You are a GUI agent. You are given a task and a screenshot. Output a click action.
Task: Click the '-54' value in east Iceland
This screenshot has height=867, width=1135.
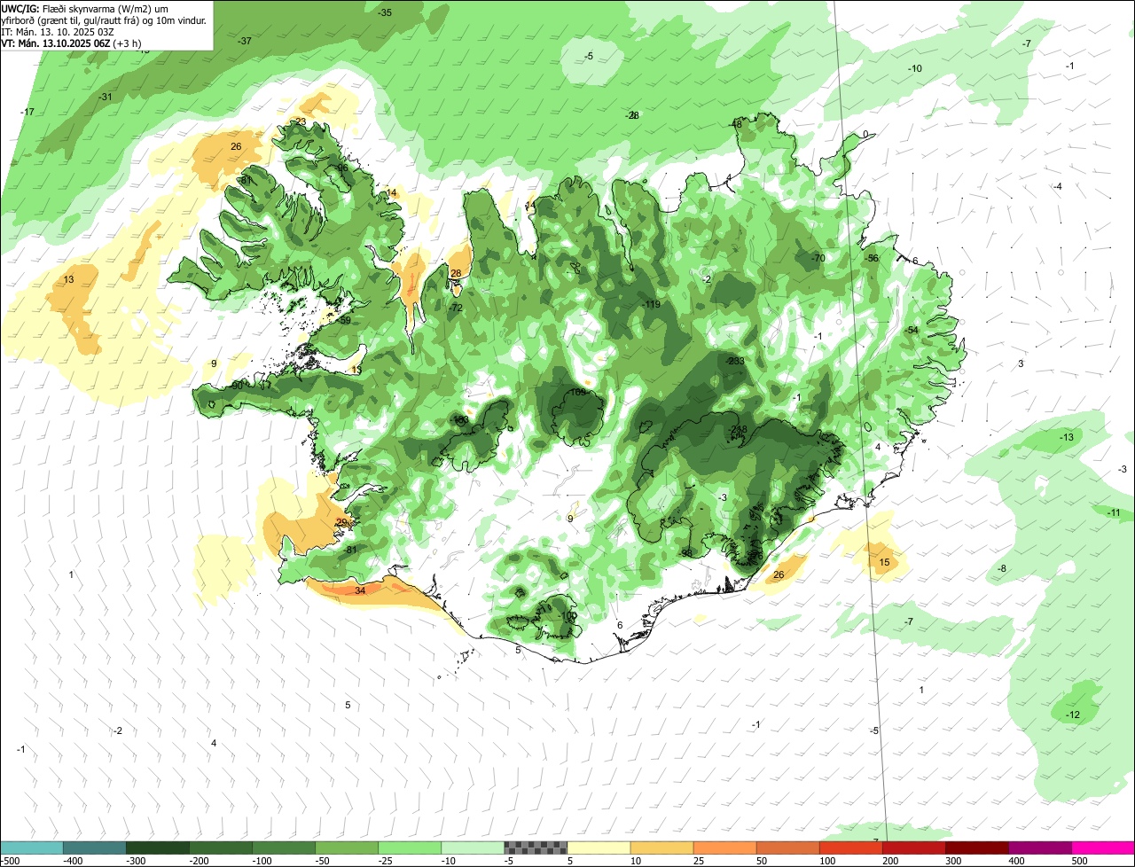(912, 331)
